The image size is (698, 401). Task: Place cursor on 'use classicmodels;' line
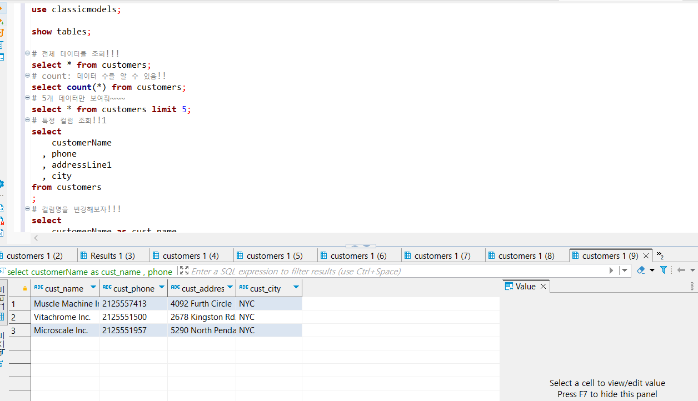click(76, 9)
